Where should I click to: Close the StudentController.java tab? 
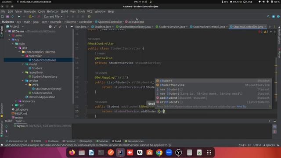coord(265,27)
